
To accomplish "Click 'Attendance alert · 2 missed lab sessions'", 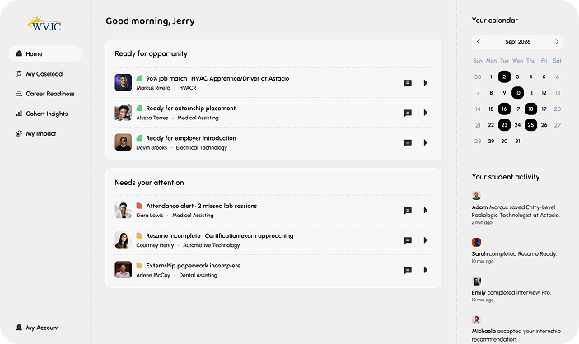I will tap(202, 206).
